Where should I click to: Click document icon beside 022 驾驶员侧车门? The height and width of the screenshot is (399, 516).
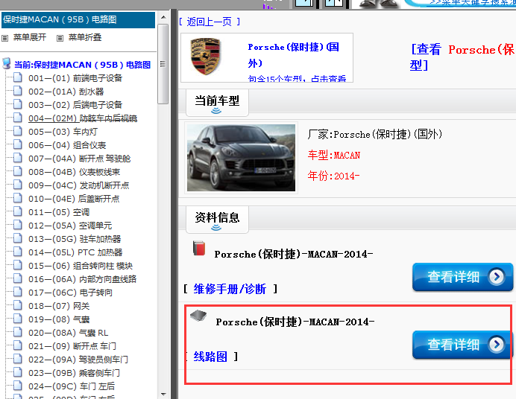pyautogui.click(x=18, y=359)
